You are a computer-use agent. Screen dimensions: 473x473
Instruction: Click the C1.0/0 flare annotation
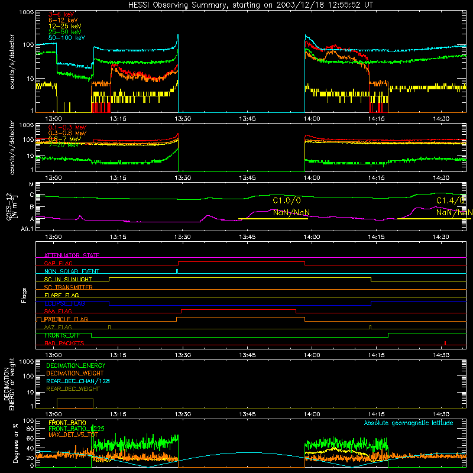287,200
